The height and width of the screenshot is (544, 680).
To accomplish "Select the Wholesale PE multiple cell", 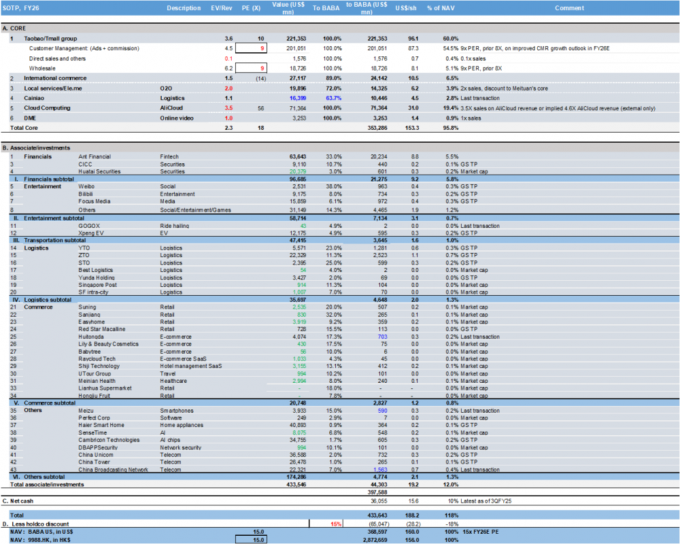I will point(258,69).
